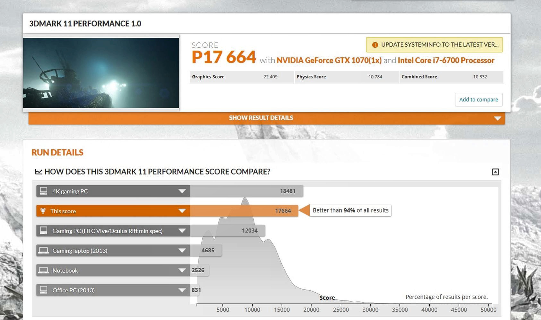Click the 50000 tick on score axis
This screenshot has height=320, width=541.
point(488,310)
